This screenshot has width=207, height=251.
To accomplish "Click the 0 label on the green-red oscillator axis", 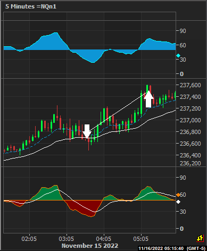I will pyautogui.click(x=181, y=229).
